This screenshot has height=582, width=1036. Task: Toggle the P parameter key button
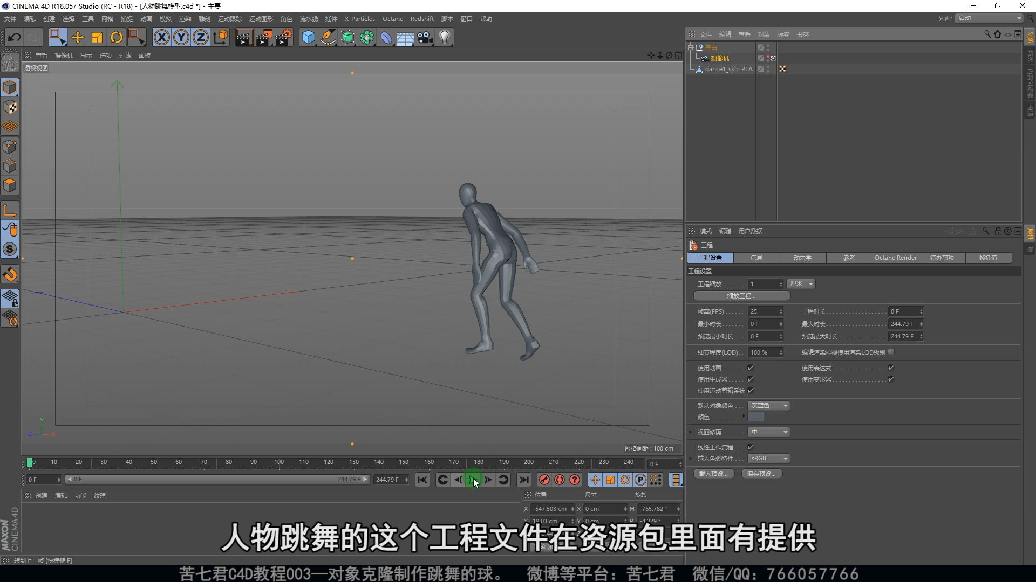click(640, 480)
